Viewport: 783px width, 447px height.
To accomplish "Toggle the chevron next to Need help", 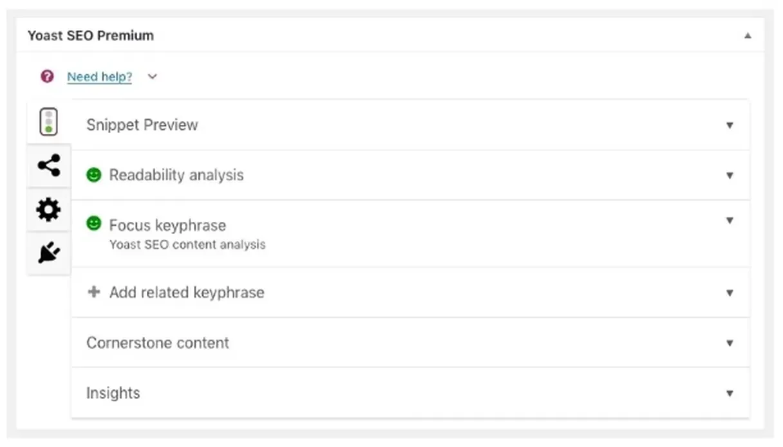I will pyautogui.click(x=152, y=77).
